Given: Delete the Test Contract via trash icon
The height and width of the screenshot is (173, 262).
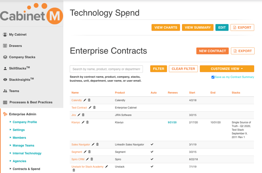Looking at the screenshot, I should (94, 107).
